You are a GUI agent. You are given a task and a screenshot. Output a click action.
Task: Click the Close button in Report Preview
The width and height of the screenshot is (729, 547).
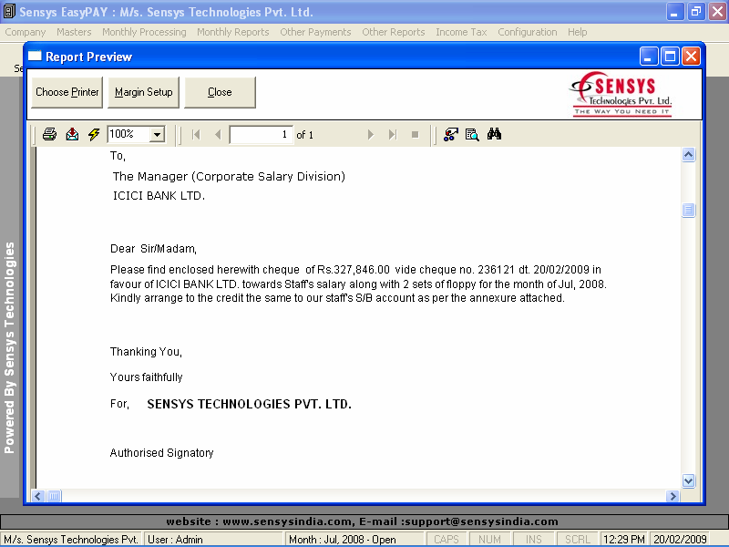(x=220, y=92)
